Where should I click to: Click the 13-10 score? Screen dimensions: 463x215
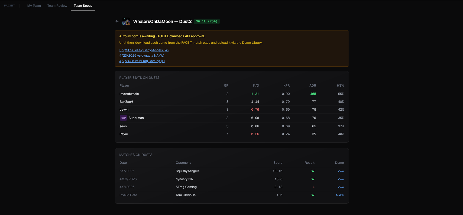point(277,171)
